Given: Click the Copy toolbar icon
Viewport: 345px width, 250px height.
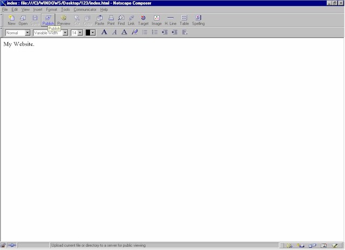Looking at the screenshot, I should click(x=87, y=20).
